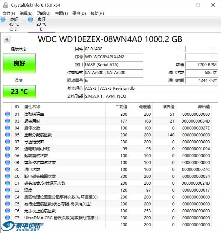The width and height of the screenshot is (221, 233).
Task: Click the blue status dot for row 03
Action: [x=8, y=121]
